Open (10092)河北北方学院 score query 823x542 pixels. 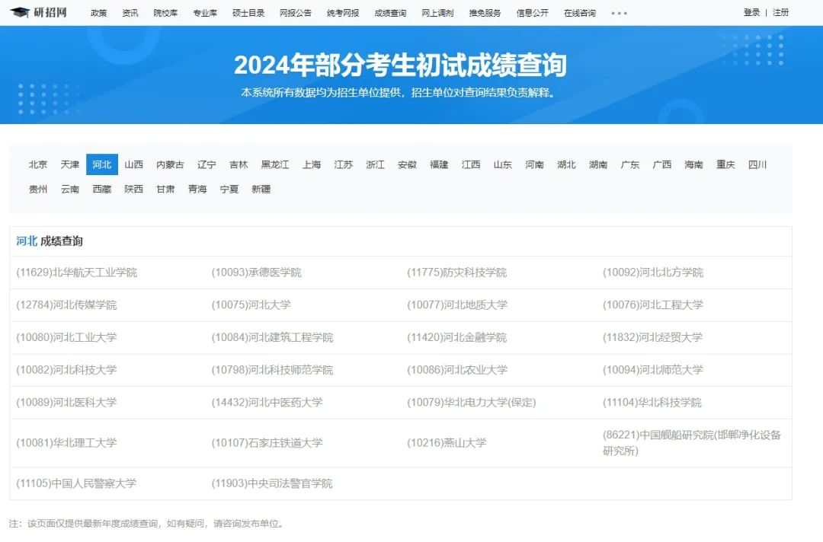click(653, 273)
